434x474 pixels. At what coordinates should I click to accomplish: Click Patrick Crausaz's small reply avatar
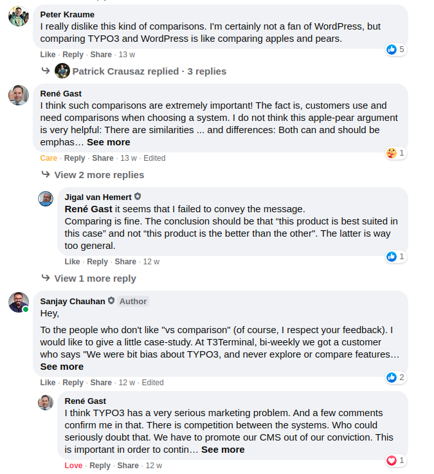pos(62,71)
